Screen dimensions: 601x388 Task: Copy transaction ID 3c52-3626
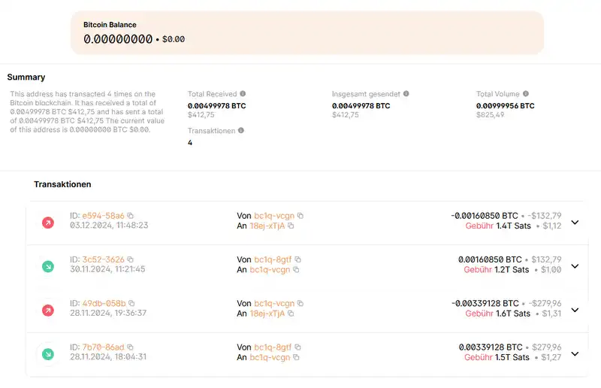tap(130, 259)
